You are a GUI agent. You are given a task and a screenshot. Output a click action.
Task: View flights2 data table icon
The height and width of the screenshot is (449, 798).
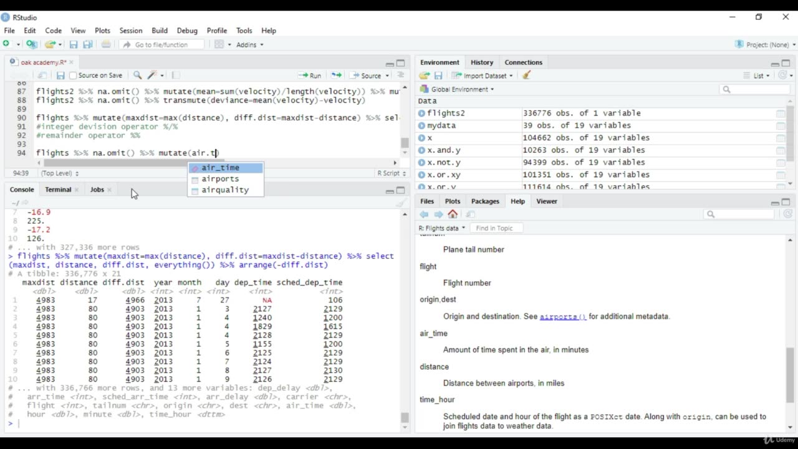click(781, 113)
